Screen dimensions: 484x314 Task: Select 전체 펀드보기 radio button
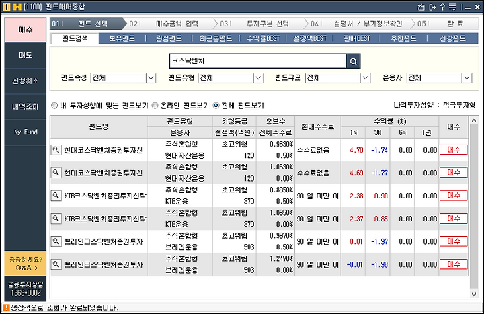point(216,106)
